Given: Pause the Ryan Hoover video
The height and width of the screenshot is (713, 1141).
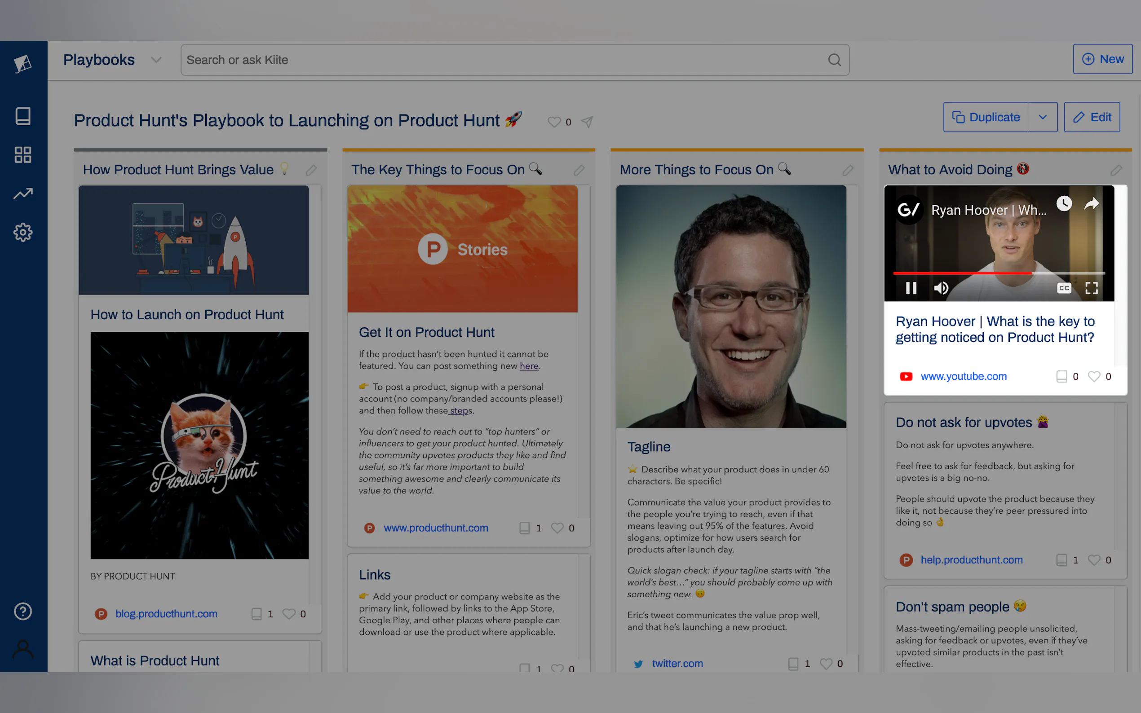Looking at the screenshot, I should [x=911, y=288].
